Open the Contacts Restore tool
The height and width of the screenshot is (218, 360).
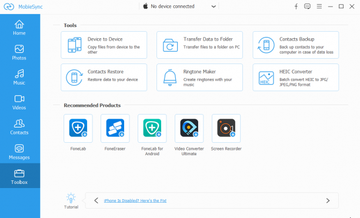104,77
